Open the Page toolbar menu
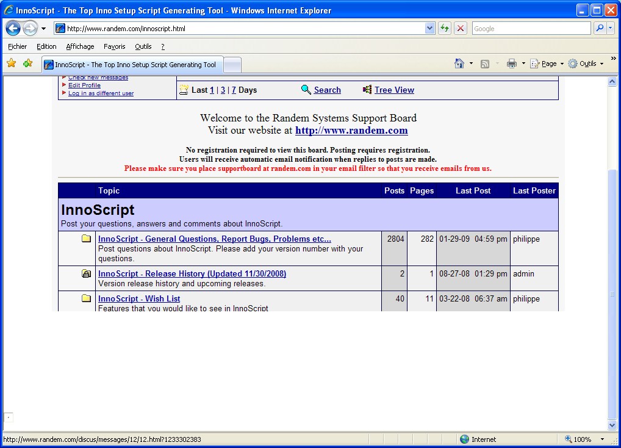Screen dimensions: 621x448 pyautogui.click(x=547, y=63)
